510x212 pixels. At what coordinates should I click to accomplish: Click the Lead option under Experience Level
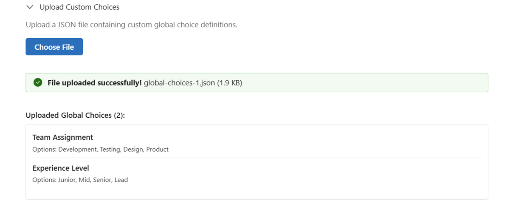tap(121, 180)
